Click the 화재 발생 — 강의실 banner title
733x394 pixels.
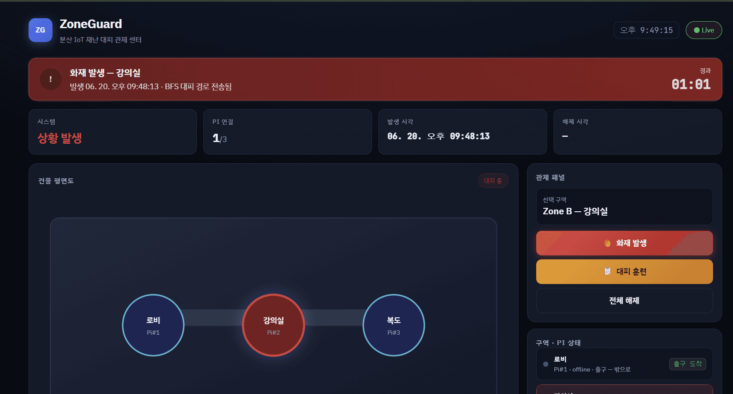105,73
